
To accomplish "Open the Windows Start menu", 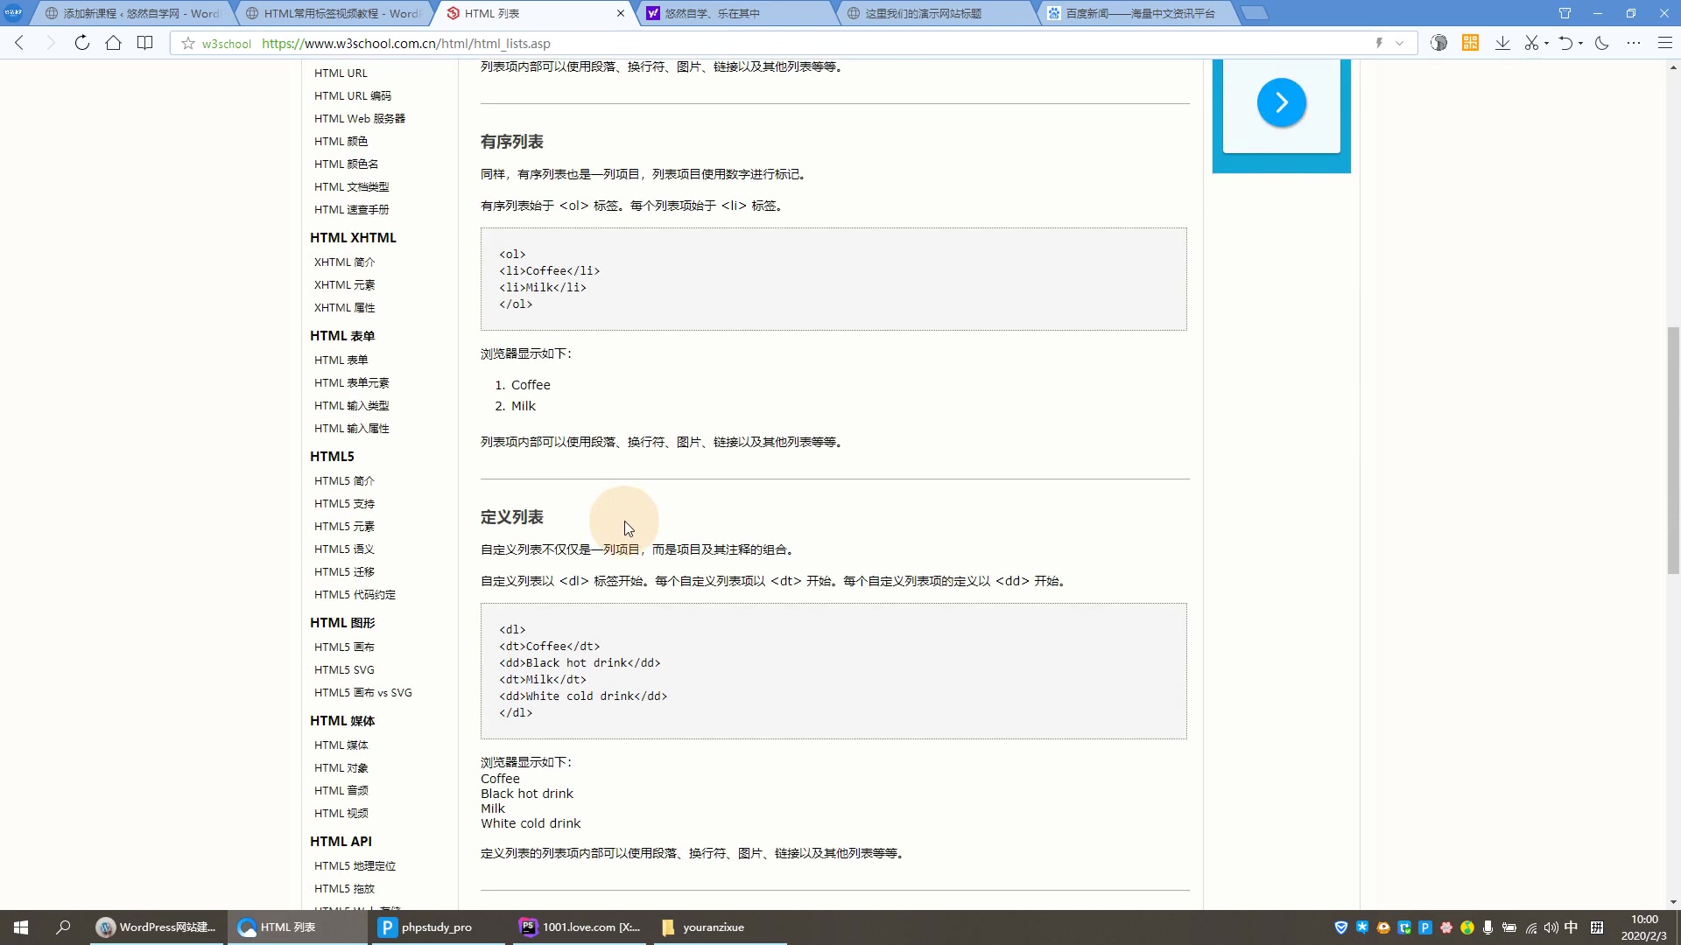I will [x=21, y=927].
